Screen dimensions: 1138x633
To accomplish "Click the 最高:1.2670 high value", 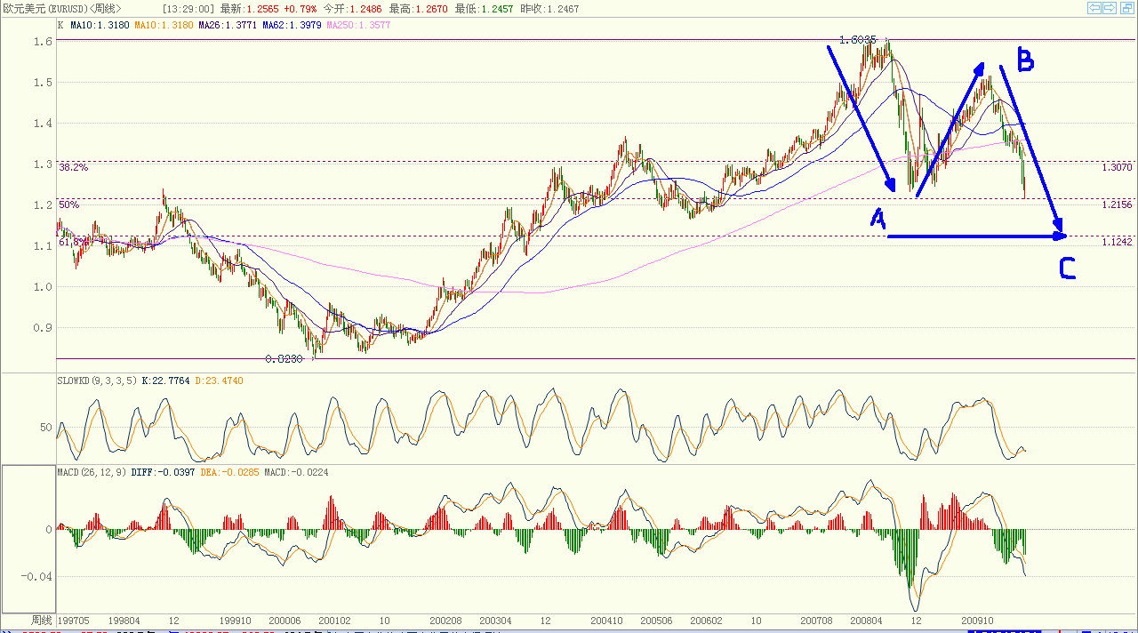I will tap(420, 8).
